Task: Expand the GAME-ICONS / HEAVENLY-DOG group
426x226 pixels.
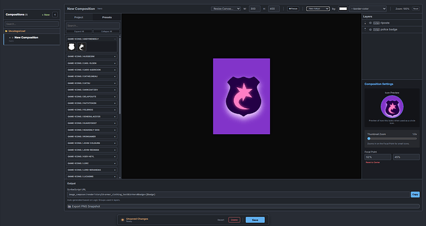Action: click(91, 130)
